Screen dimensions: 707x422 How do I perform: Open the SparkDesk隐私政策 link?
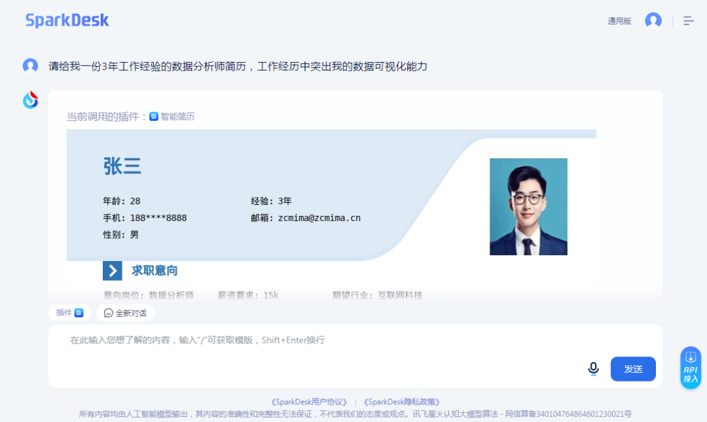pos(401,402)
